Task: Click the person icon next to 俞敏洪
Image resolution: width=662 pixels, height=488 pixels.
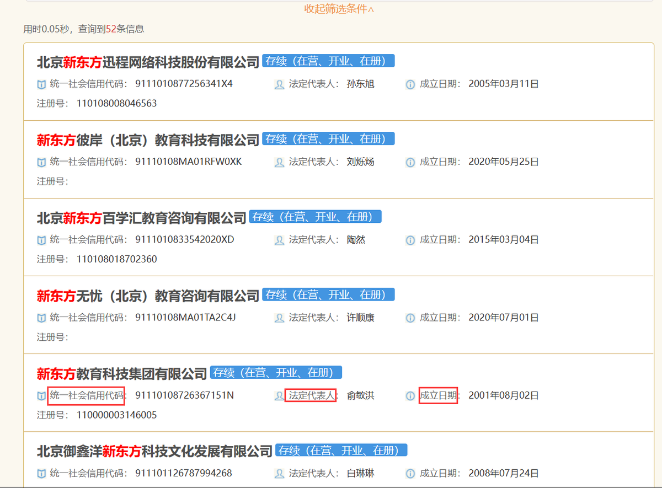Action: pos(279,395)
